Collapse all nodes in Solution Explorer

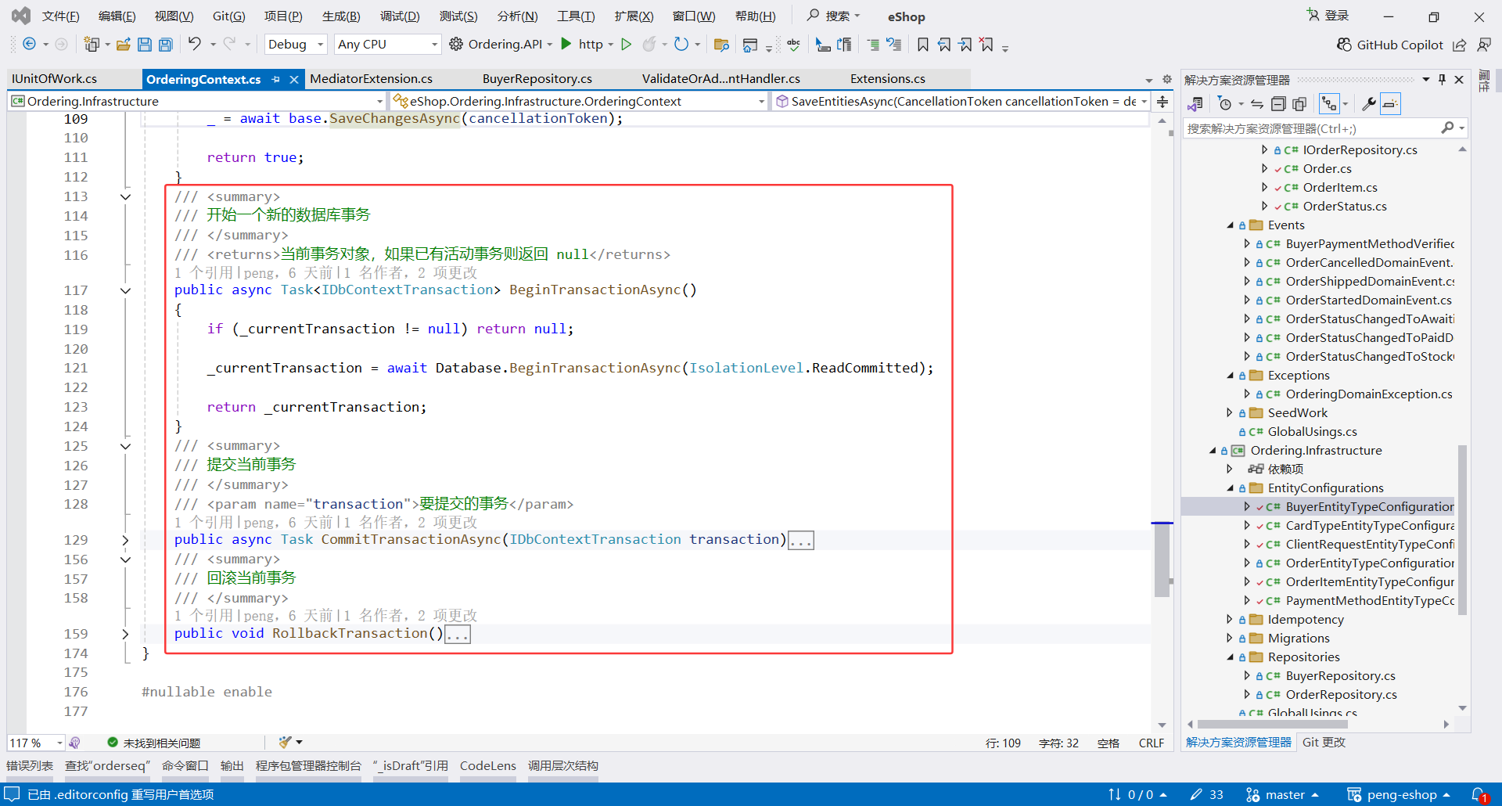[1279, 103]
